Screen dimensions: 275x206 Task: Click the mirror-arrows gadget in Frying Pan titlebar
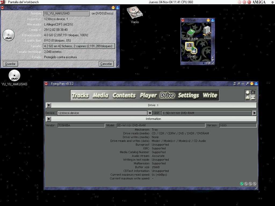point(243,84)
